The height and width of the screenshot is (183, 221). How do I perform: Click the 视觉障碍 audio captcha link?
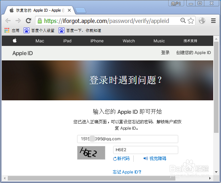coord(155,159)
